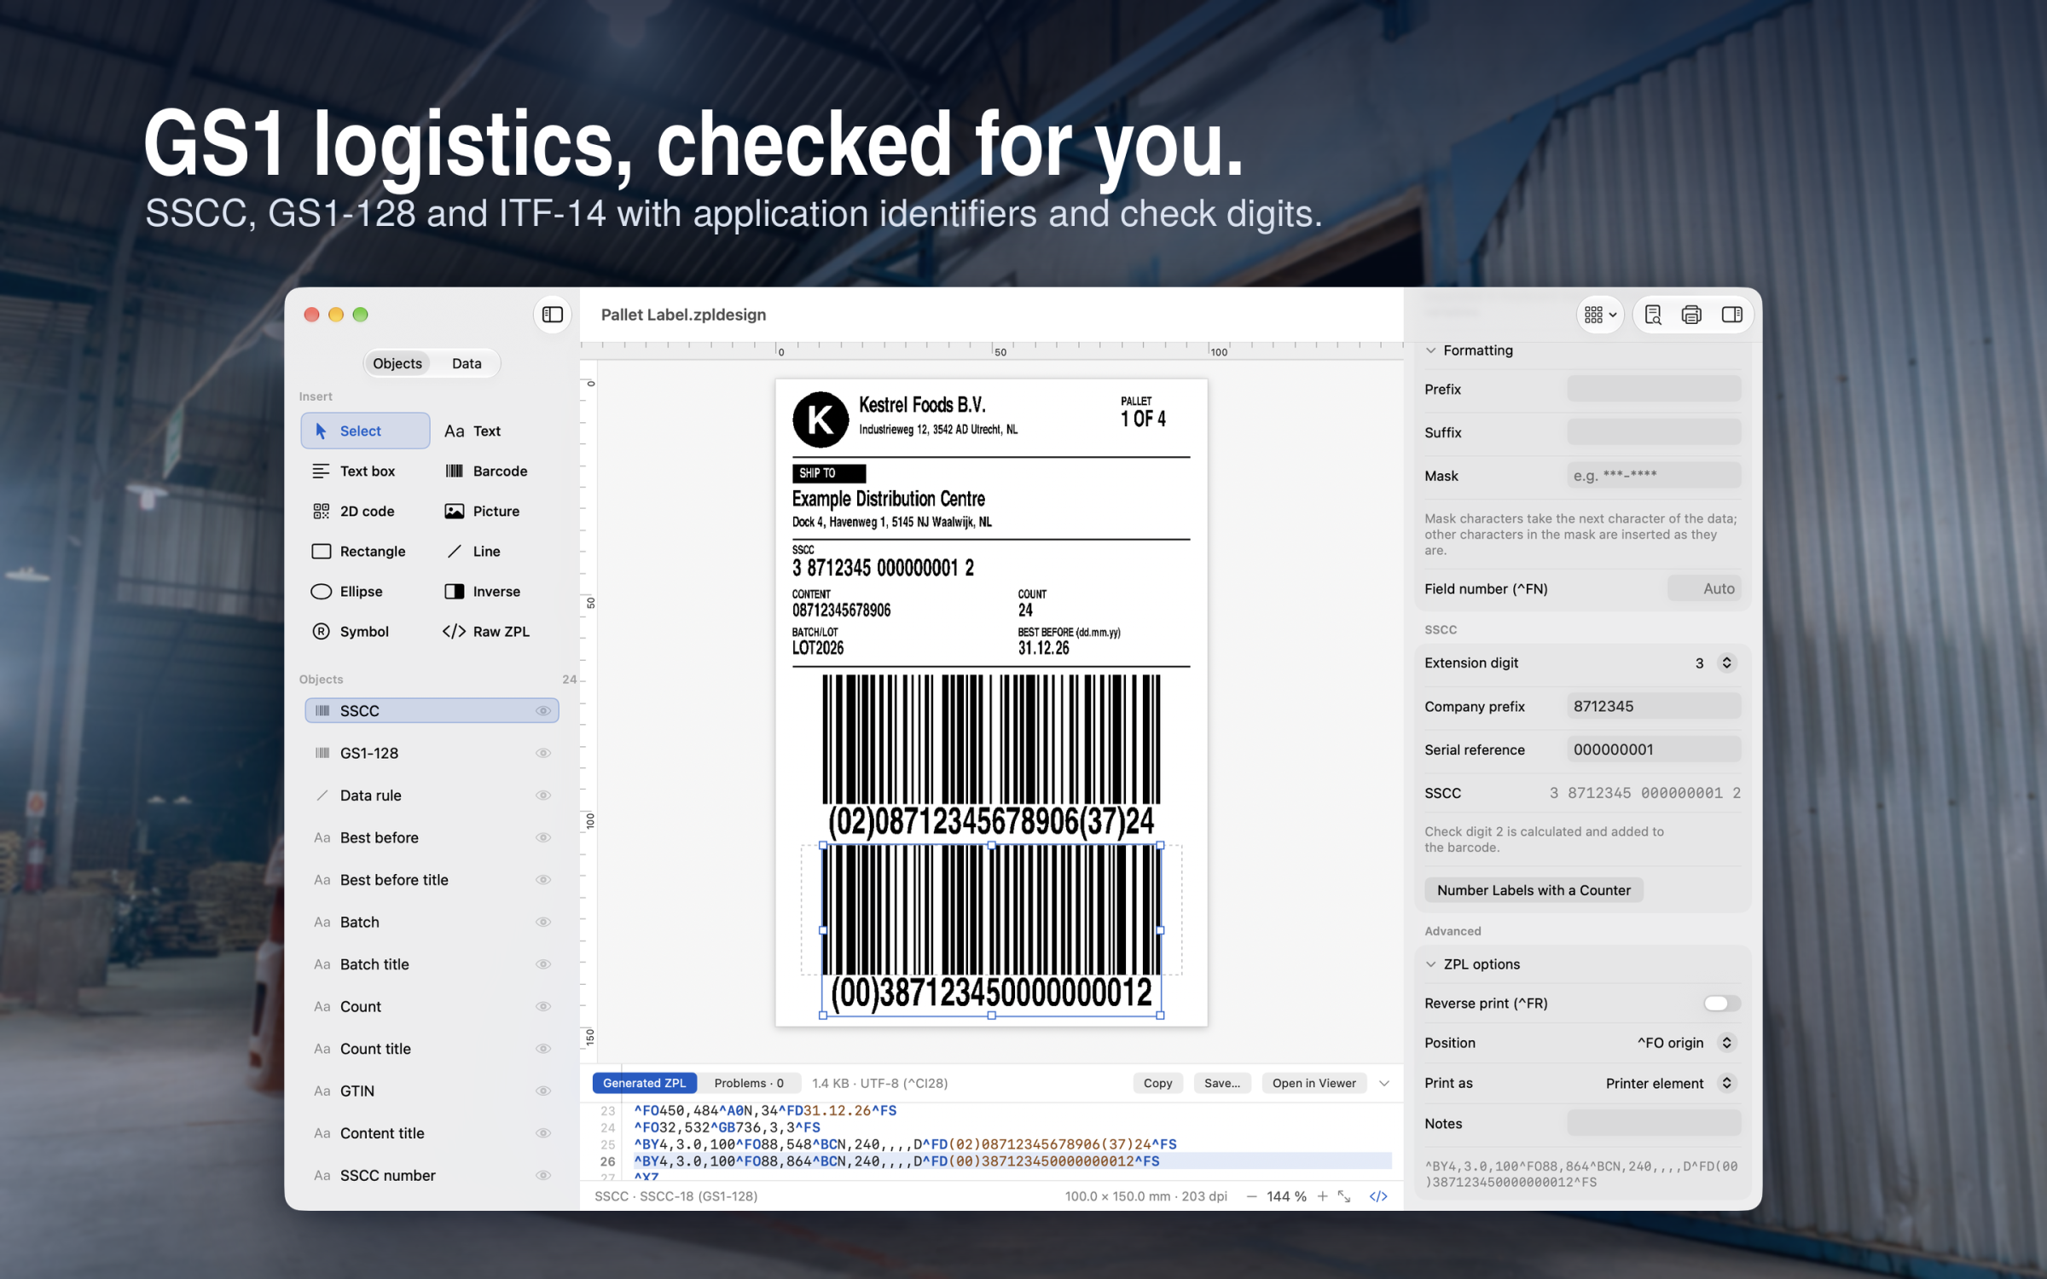Screen dimensions: 2047x1279
Task: Open the print preview icon
Action: pyautogui.click(x=1653, y=315)
